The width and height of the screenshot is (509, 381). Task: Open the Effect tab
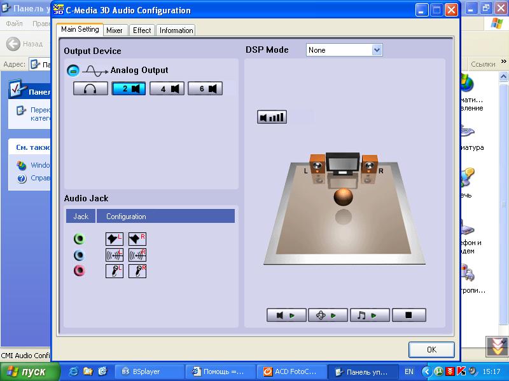[x=142, y=30]
